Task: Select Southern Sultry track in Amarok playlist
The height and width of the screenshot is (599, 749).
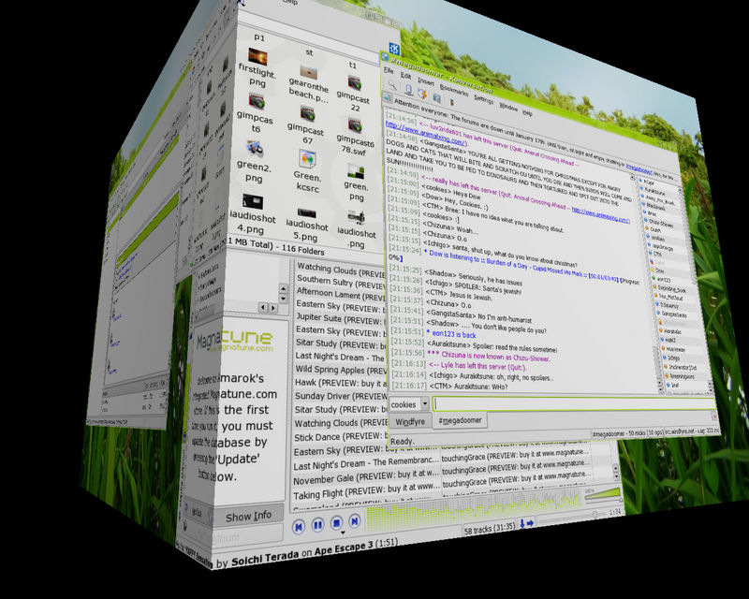Action: [341, 283]
